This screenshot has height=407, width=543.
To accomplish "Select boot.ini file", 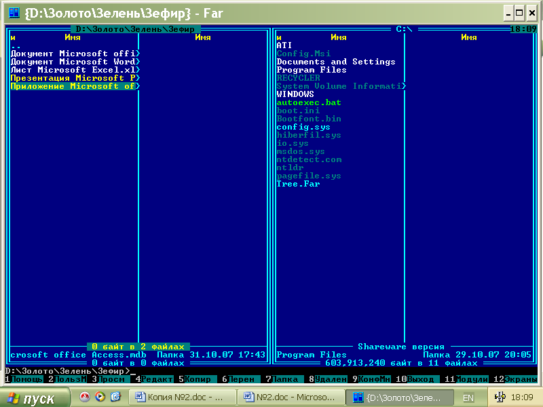I will [298, 111].
